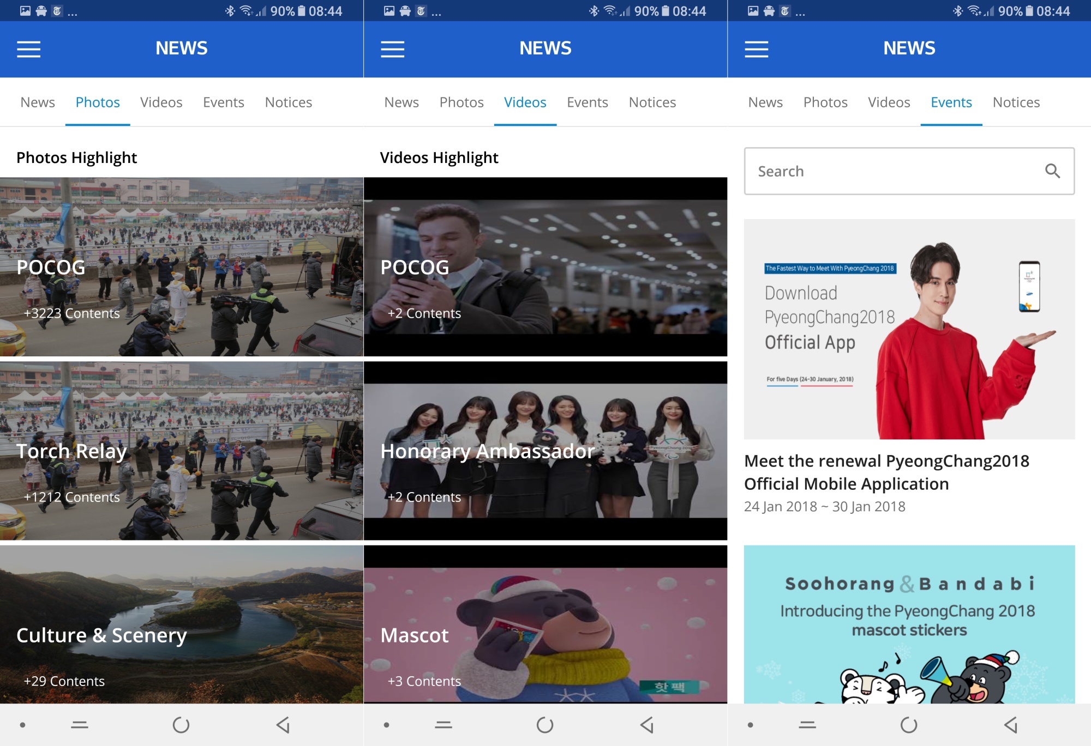Select Photos tab on Events screen
Image resolution: width=1091 pixels, height=746 pixels.
(x=825, y=102)
